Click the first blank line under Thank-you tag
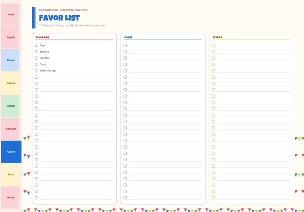Viewport: 304px width, 212px height. click(77, 77)
